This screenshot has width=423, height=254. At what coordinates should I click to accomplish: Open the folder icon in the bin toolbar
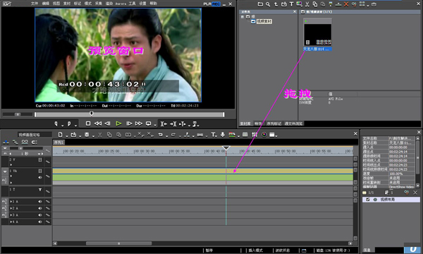260,4
